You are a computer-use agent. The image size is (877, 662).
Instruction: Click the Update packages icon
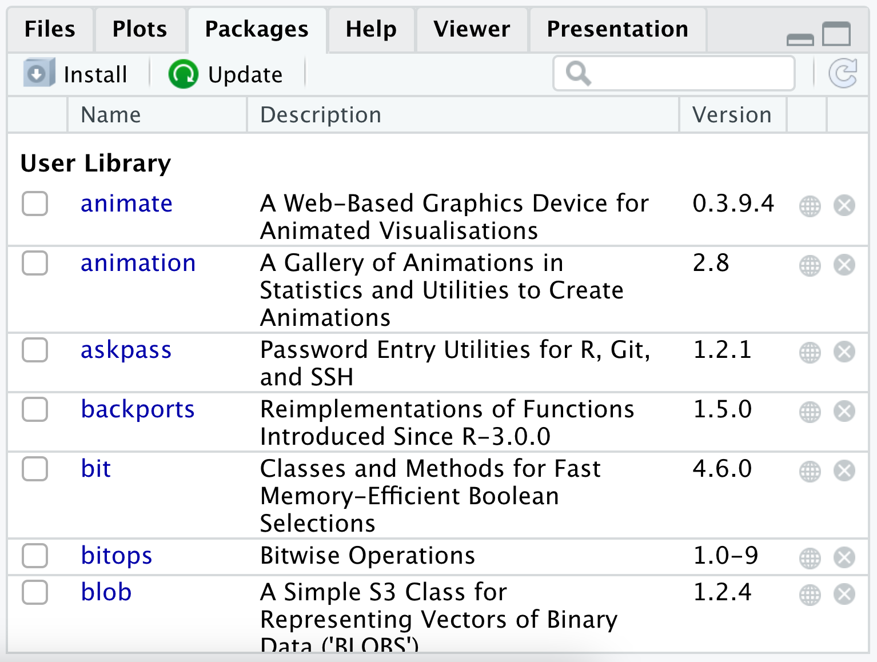(182, 73)
